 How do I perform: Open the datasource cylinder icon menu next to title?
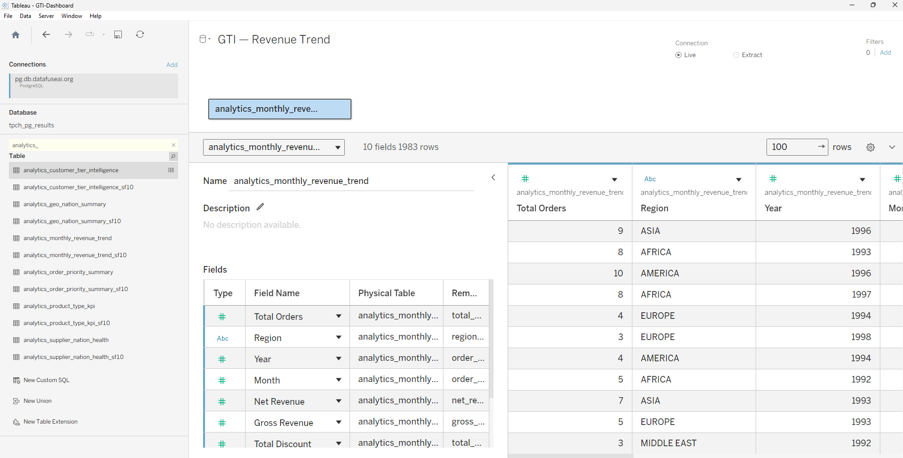(204, 39)
